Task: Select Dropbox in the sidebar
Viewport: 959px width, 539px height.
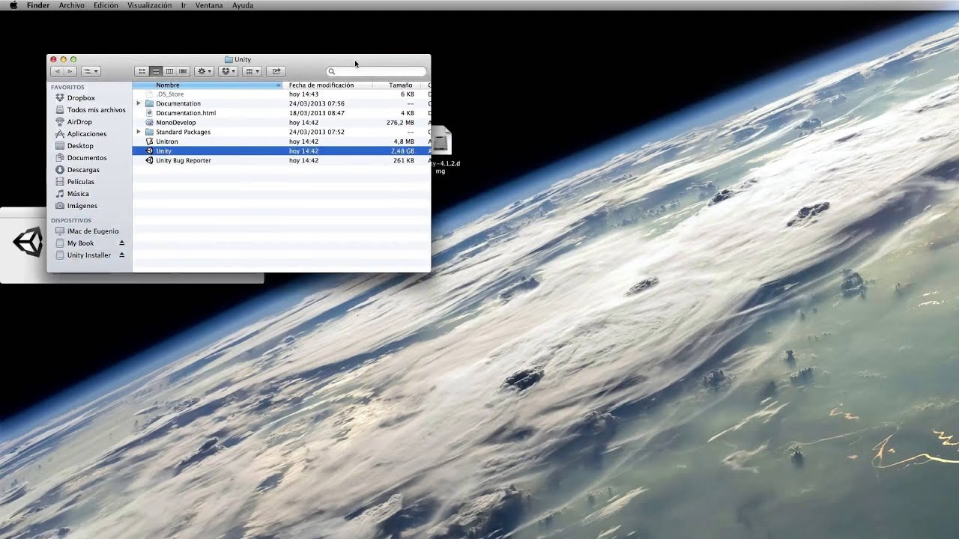Action: pyautogui.click(x=81, y=98)
